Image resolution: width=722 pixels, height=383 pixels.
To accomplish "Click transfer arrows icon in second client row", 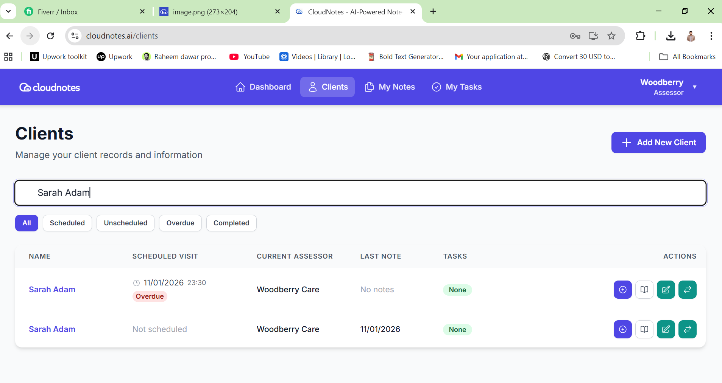I will pos(687,329).
